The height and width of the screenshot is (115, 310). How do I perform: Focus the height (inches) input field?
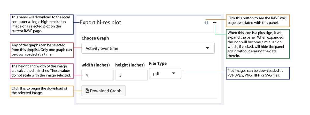tap(131, 75)
